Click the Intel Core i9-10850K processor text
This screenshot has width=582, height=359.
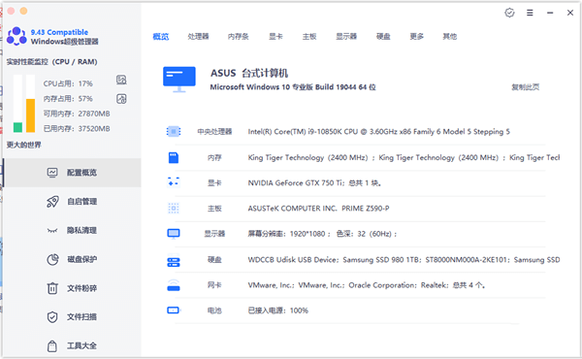coord(378,131)
